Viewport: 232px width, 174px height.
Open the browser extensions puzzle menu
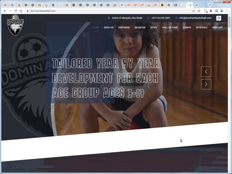(x=211, y=11)
